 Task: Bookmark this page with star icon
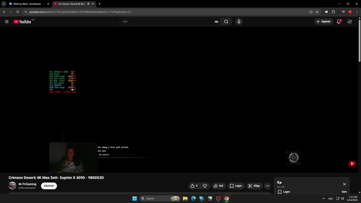[317, 12]
